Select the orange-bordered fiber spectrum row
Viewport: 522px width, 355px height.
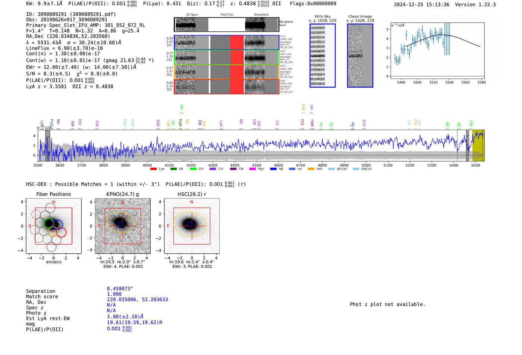coord(226,72)
